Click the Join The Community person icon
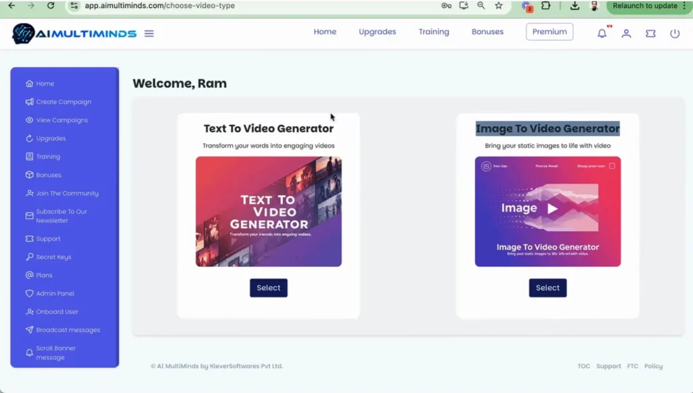Image resolution: width=693 pixels, height=393 pixels. point(29,193)
